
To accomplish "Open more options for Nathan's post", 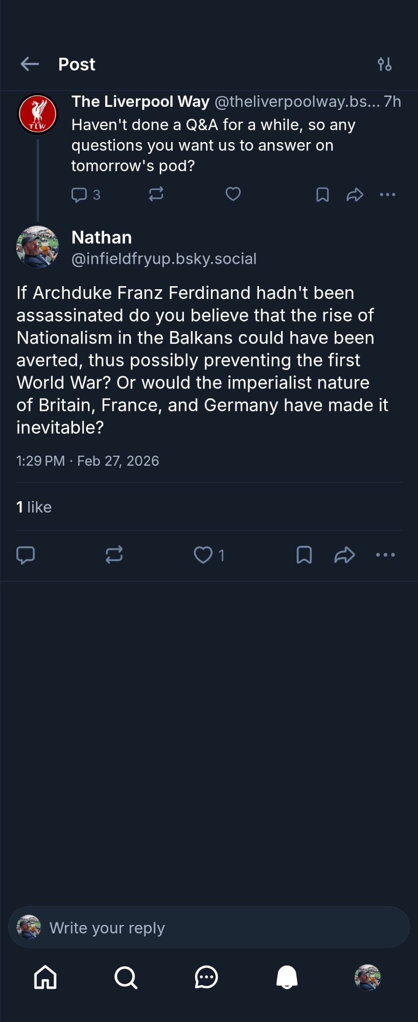I will pos(385,555).
